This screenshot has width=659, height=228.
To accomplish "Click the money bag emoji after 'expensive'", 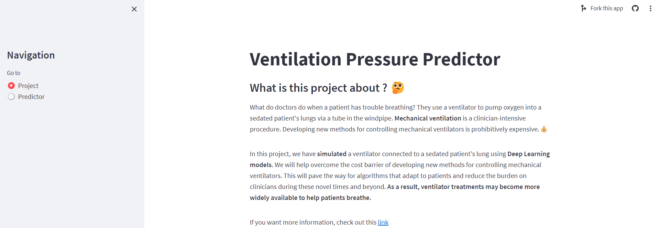I will pyautogui.click(x=544, y=129).
